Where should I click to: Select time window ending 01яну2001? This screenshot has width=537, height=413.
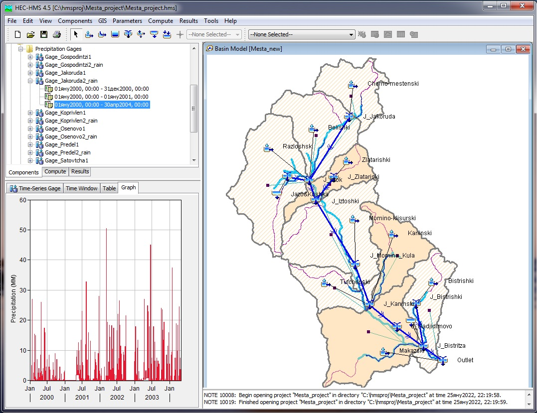(x=101, y=97)
